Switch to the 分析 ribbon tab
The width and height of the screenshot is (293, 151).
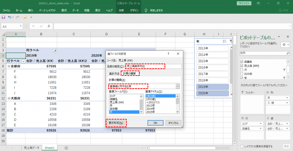click(x=121, y=11)
